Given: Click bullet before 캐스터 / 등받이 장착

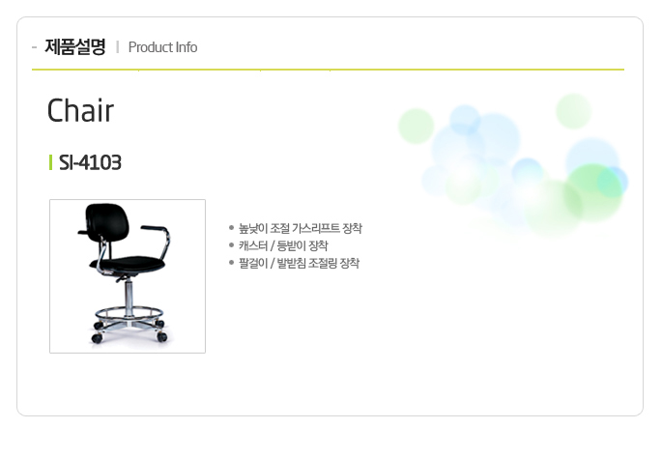Looking at the screenshot, I should (231, 245).
